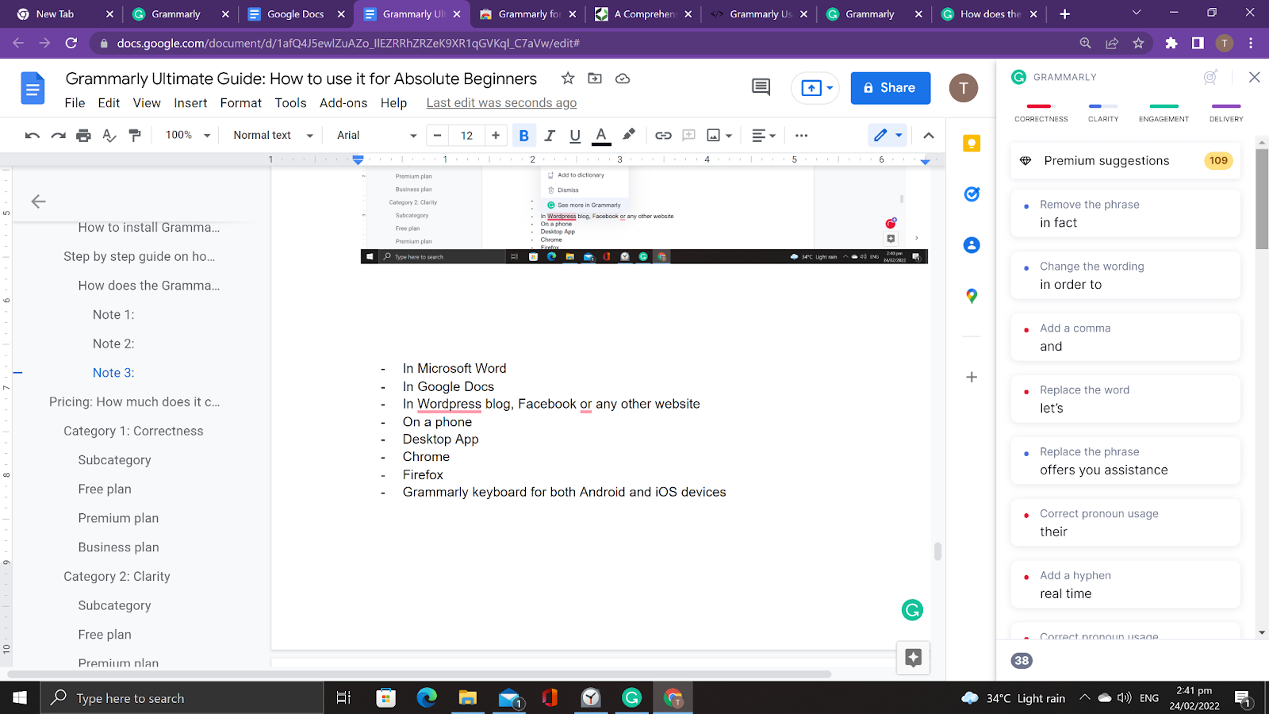This screenshot has width=1269, height=714.
Task: Collapse the menus with up chevron
Action: [x=929, y=136]
